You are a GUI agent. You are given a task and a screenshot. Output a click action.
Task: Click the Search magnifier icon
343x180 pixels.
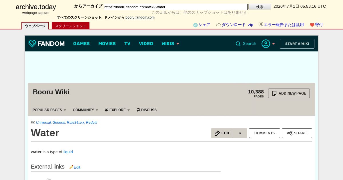click(x=238, y=44)
